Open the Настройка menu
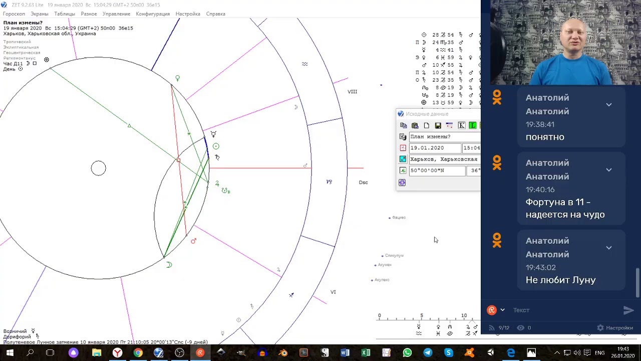 coord(188,14)
